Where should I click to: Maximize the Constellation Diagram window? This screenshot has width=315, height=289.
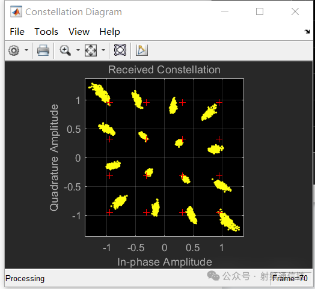coord(260,11)
